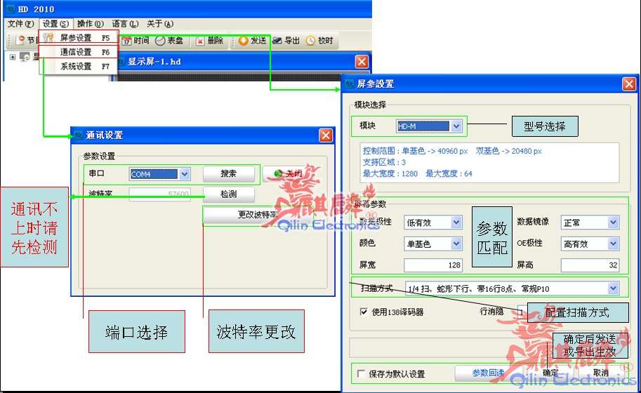Click the 关闭 button with green icon
Screen dimensions: 641x393
pyautogui.click(x=288, y=173)
